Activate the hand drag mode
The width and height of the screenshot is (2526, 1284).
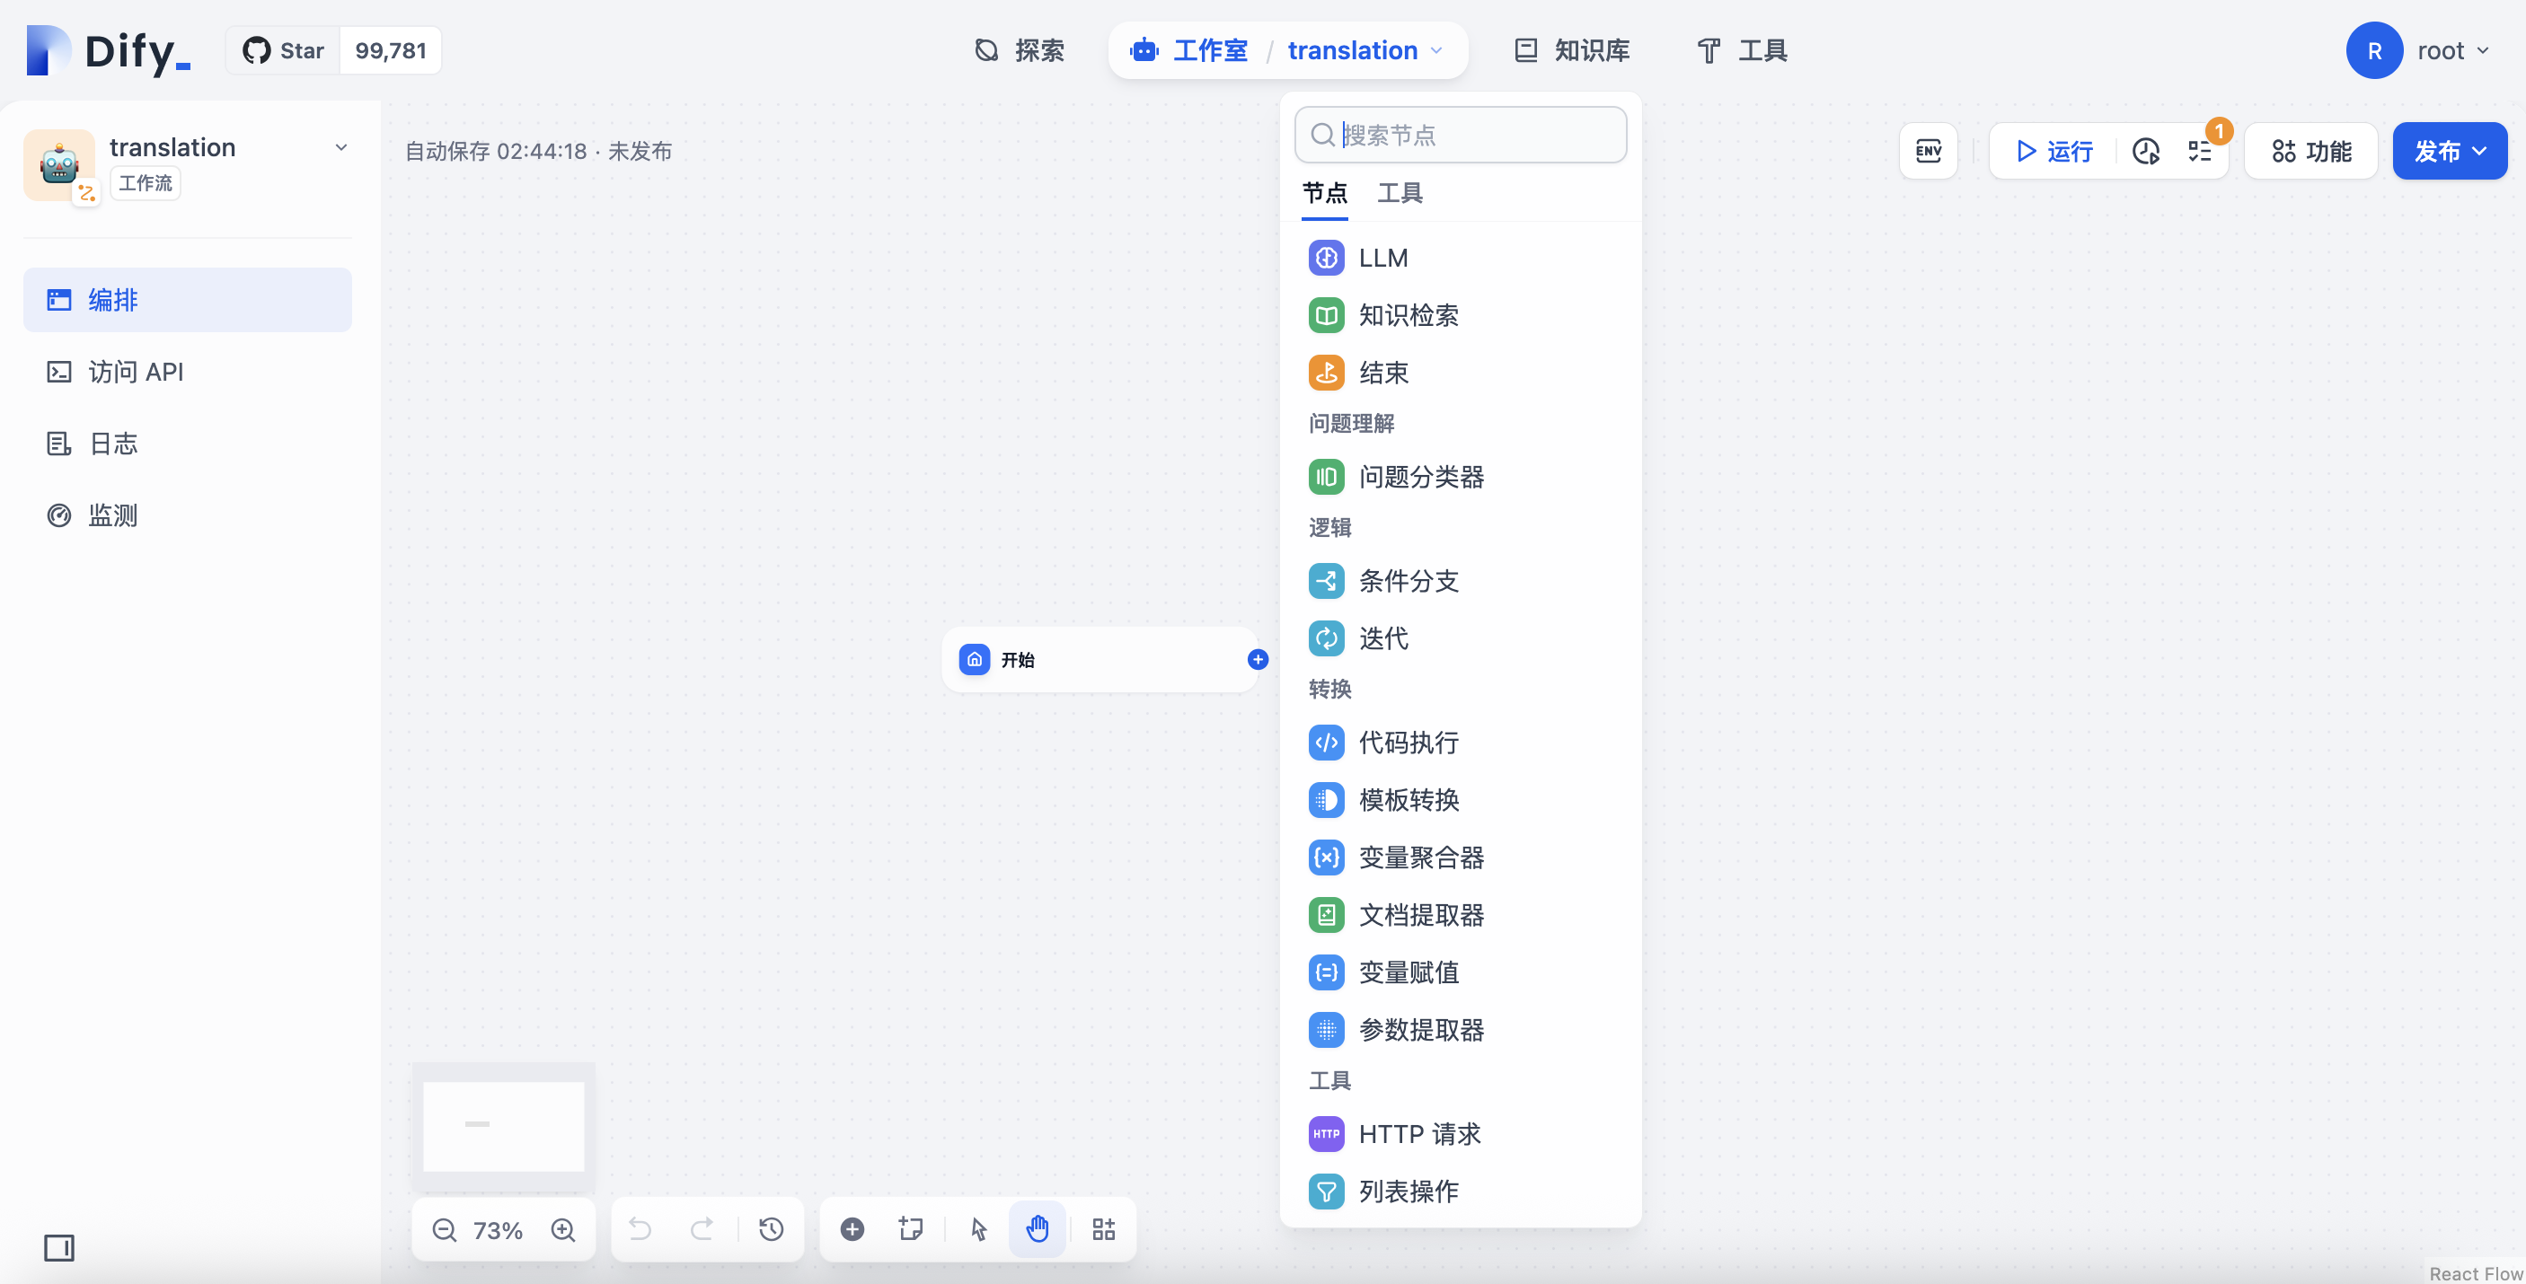click(1038, 1228)
